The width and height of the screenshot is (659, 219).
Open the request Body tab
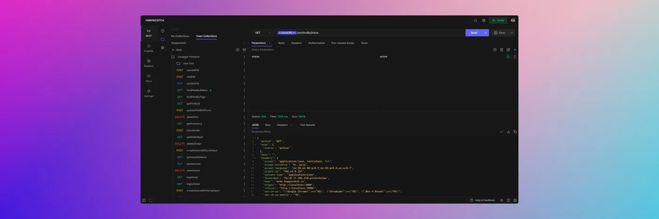point(281,43)
